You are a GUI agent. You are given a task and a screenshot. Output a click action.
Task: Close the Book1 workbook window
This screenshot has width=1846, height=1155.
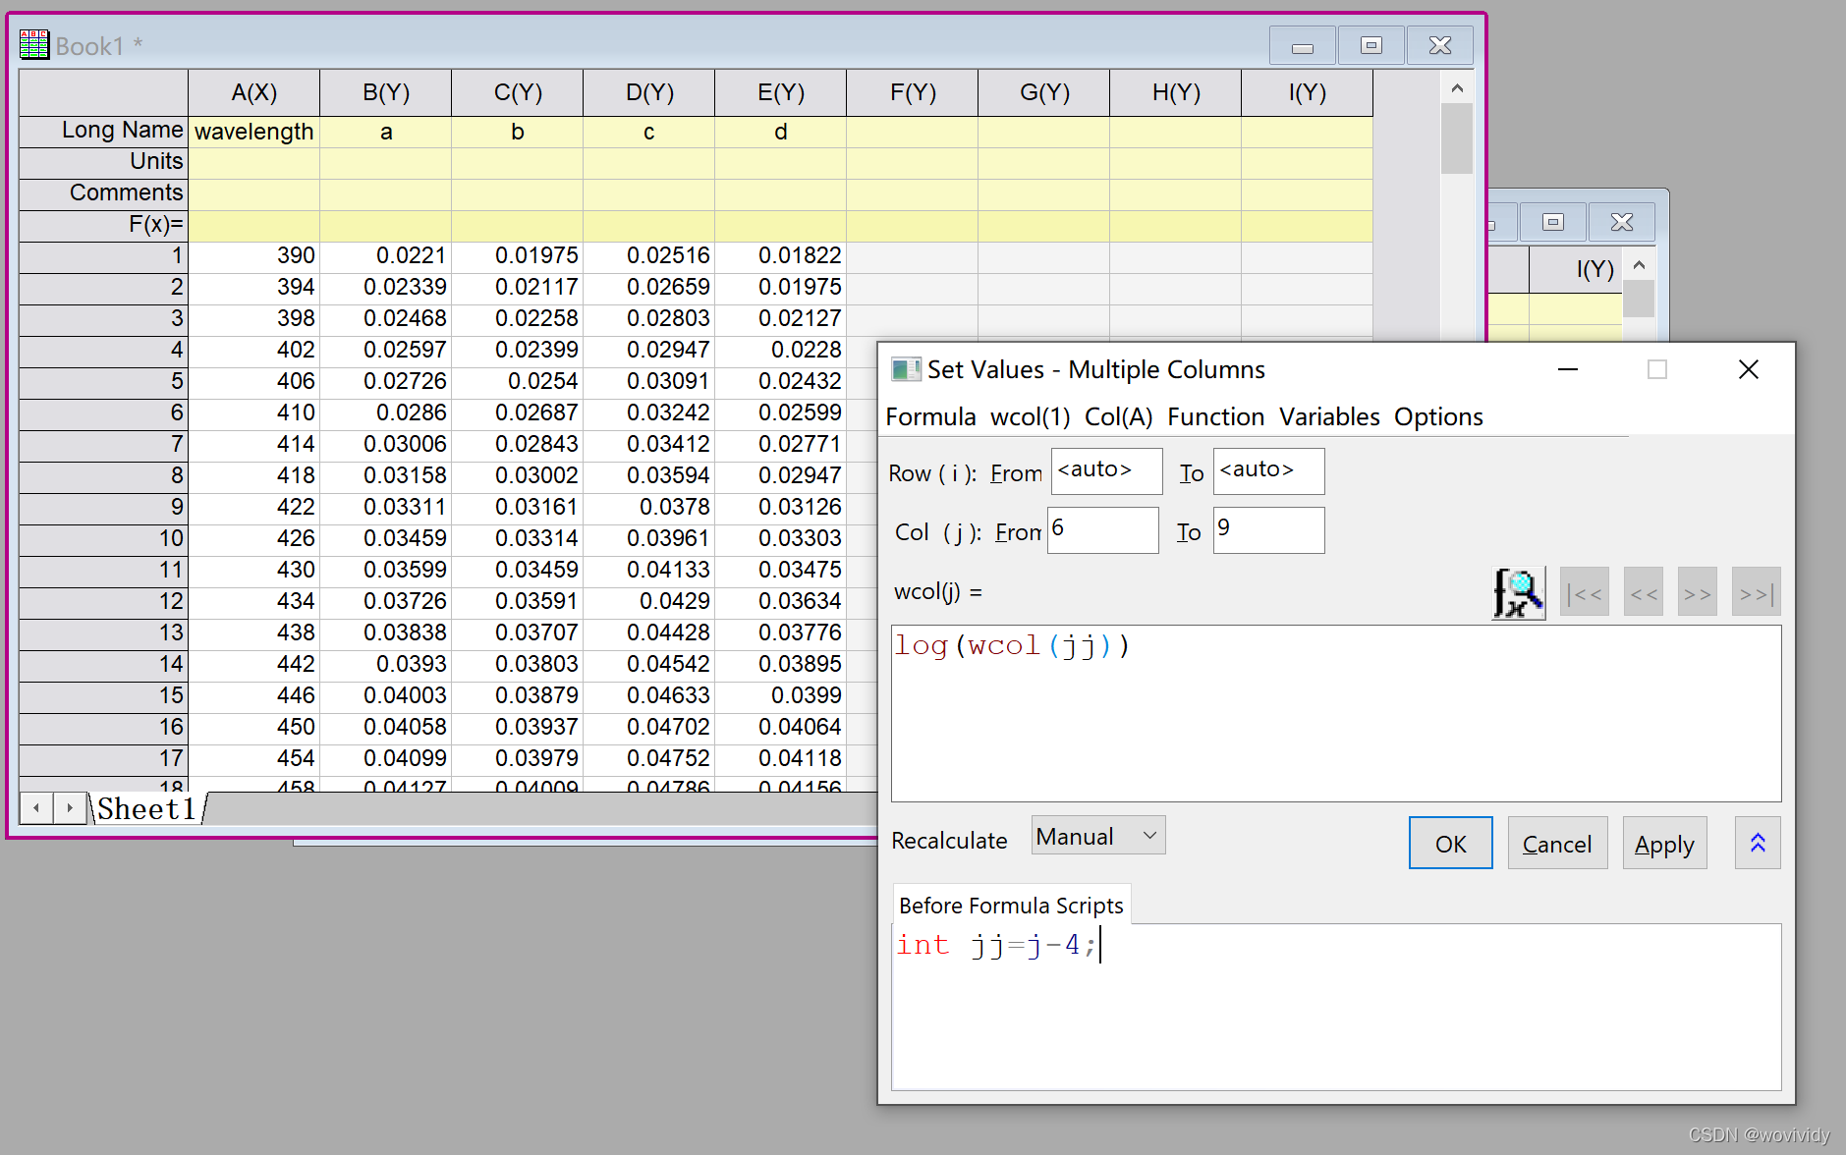1439,45
